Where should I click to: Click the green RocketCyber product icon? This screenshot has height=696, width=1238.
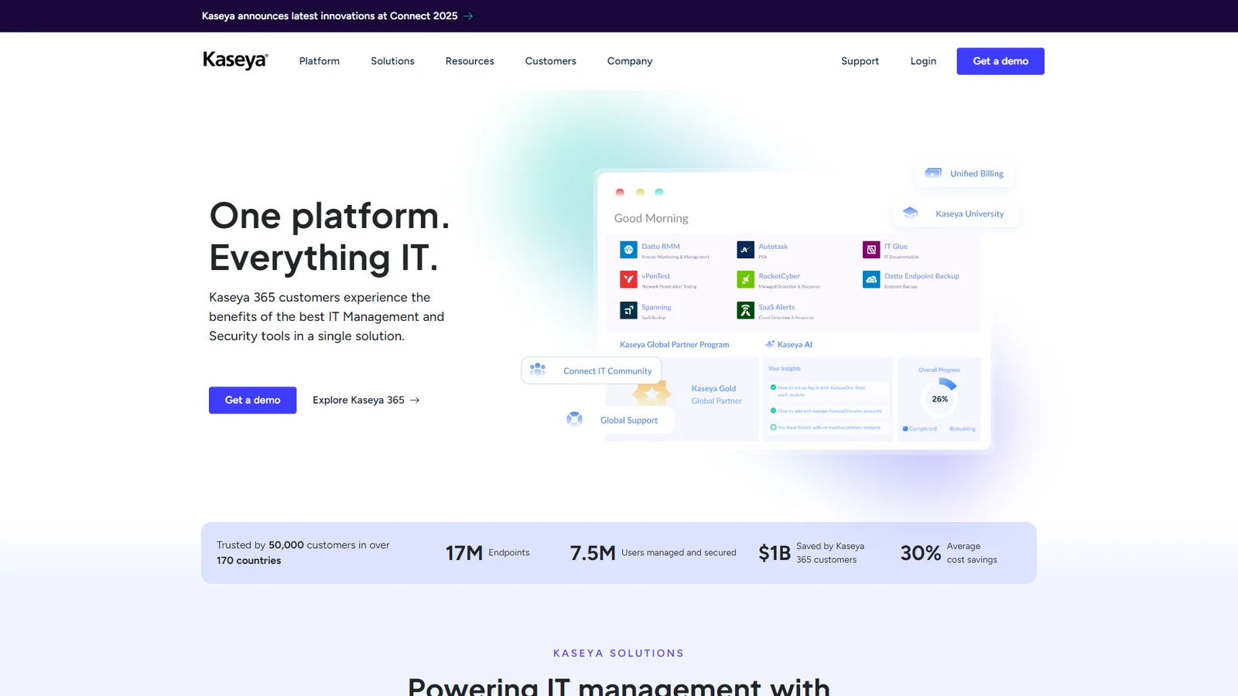(x=745, y=279)
